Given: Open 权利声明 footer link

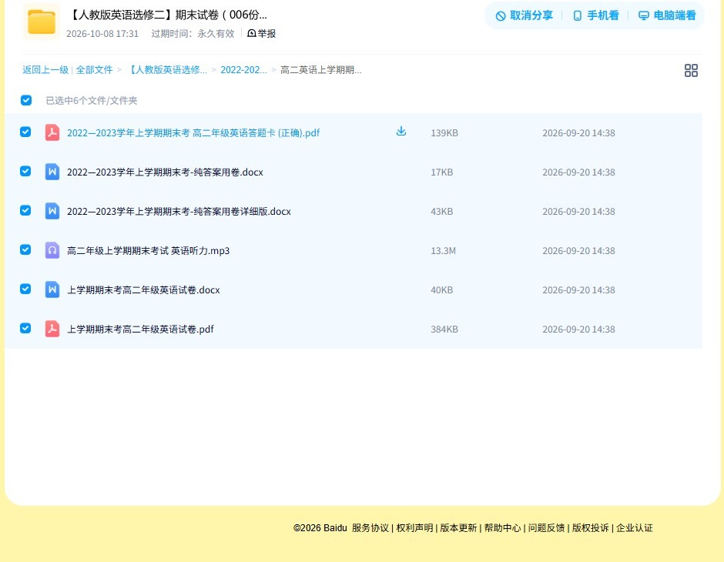Looking at the screenshot, I should click(x=414, y=528).
